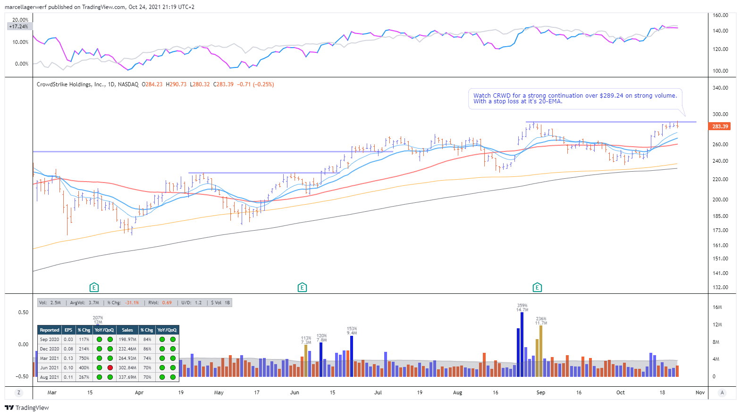This screenshot has height=416, width=741.
Task: Click the 750% EPS change cell
Action: click(x=84, y=358)
